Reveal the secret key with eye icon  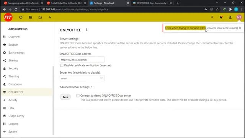coord(101,78)
